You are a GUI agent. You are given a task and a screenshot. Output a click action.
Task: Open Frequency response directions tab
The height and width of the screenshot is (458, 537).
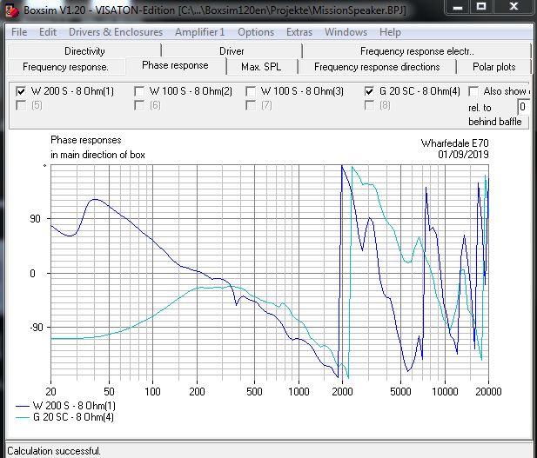[x=377, y=67]
